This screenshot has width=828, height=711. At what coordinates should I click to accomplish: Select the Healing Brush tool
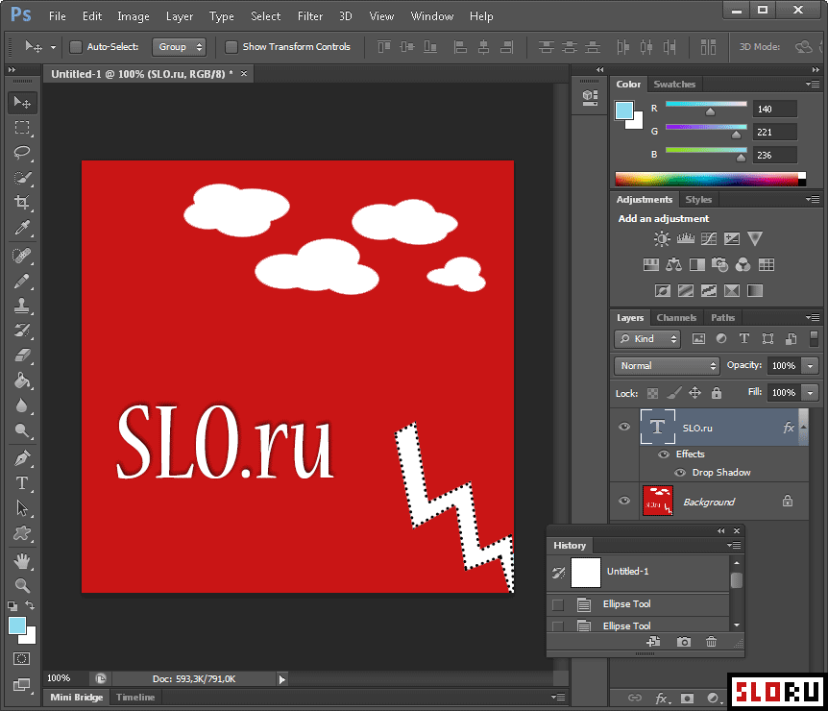pos(22,256)
